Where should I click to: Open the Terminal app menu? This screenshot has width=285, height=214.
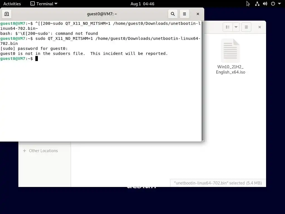tap(44, 4)
